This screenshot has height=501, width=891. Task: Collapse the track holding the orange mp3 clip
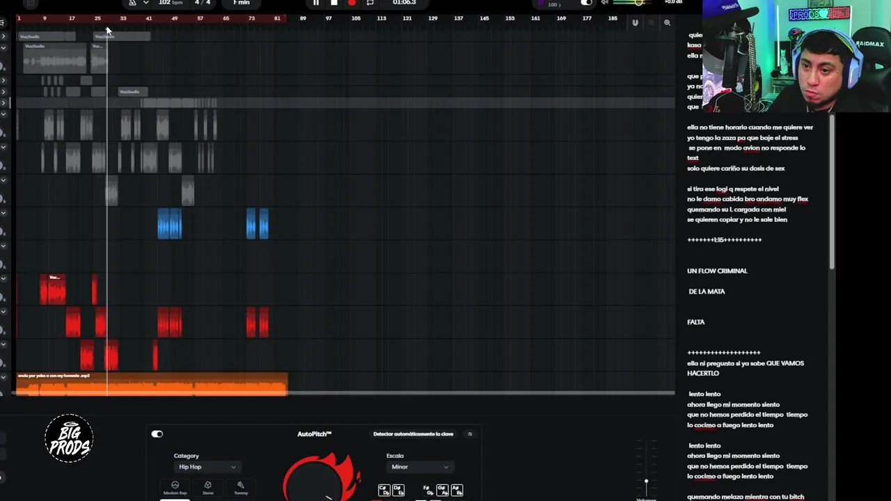coord(3,376)
